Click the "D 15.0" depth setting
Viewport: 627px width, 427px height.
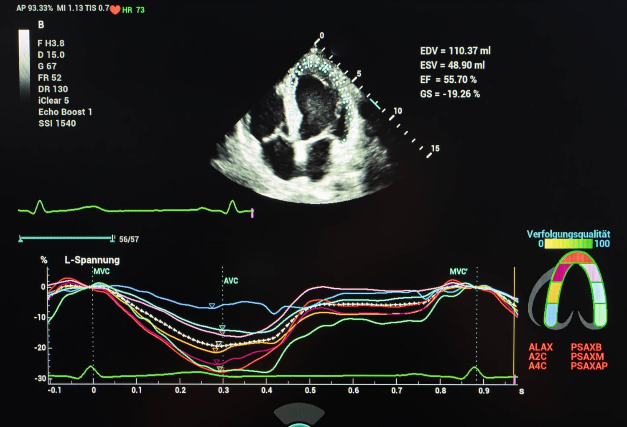(51, 55)
